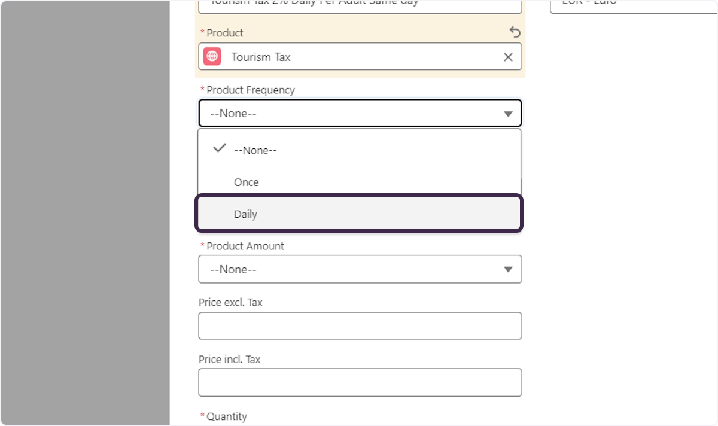Click the Product Frequency dropdown arrow
718x426 pixels.
click(508, 114)
